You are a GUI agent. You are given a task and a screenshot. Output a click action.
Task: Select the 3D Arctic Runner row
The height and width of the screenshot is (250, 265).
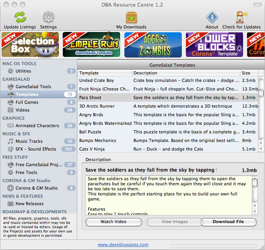pos(168,106)
